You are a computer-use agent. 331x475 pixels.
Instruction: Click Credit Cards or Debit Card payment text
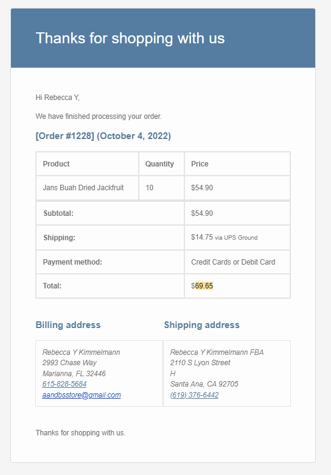click(x=233, y=262)
